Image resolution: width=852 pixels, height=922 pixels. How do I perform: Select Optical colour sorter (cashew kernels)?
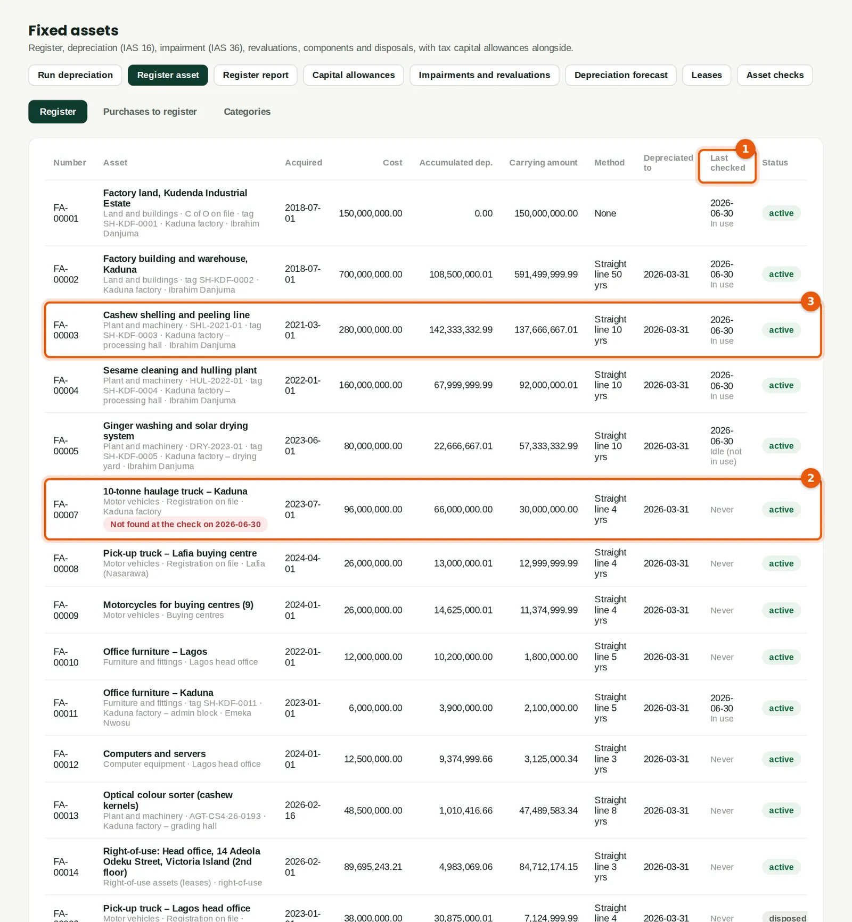coord(168,800)
